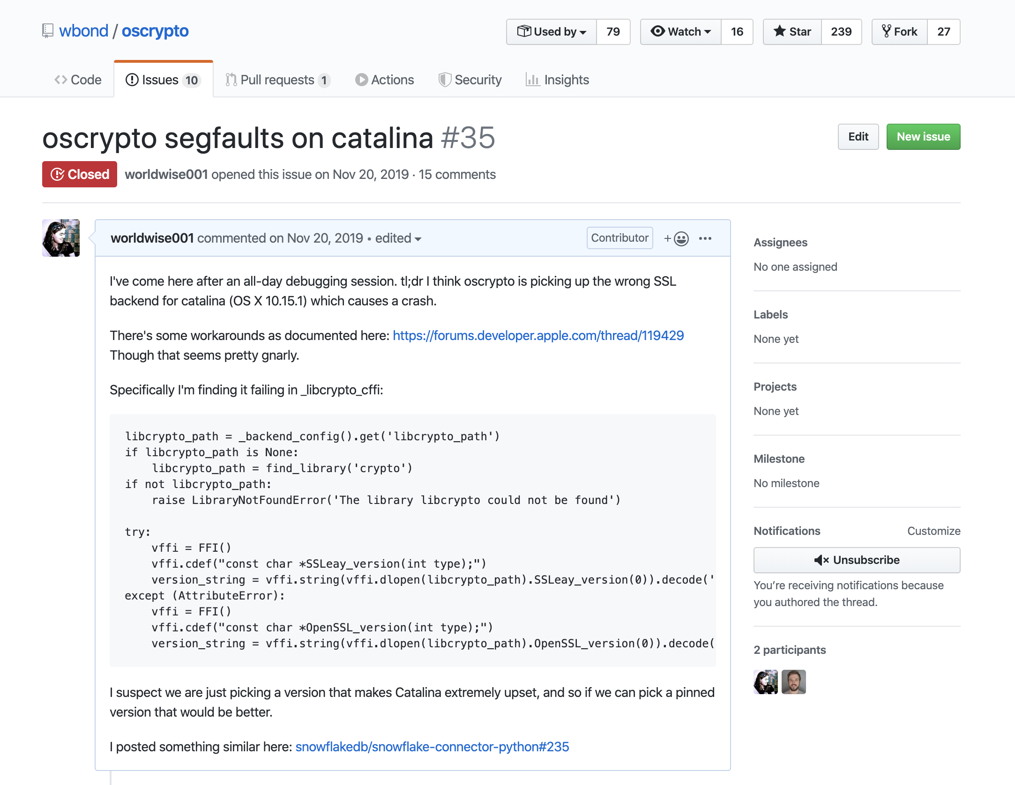Switch to the Insights tab
The height and width of the screenshot is (785, 1015).
(557, 80)
